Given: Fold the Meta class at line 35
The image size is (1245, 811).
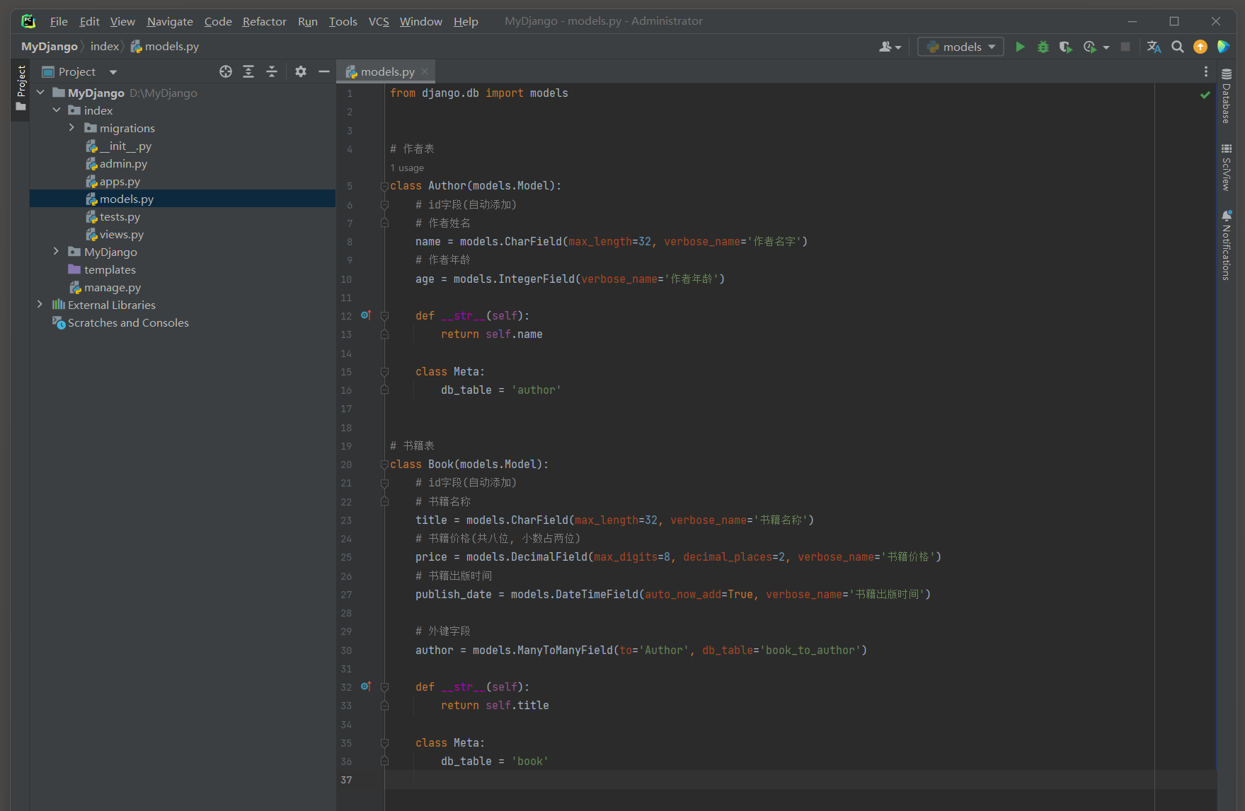Looking at the screenshot, I should (x=384, y=743).
